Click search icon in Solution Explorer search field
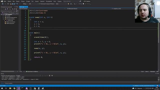 point(17,11)
